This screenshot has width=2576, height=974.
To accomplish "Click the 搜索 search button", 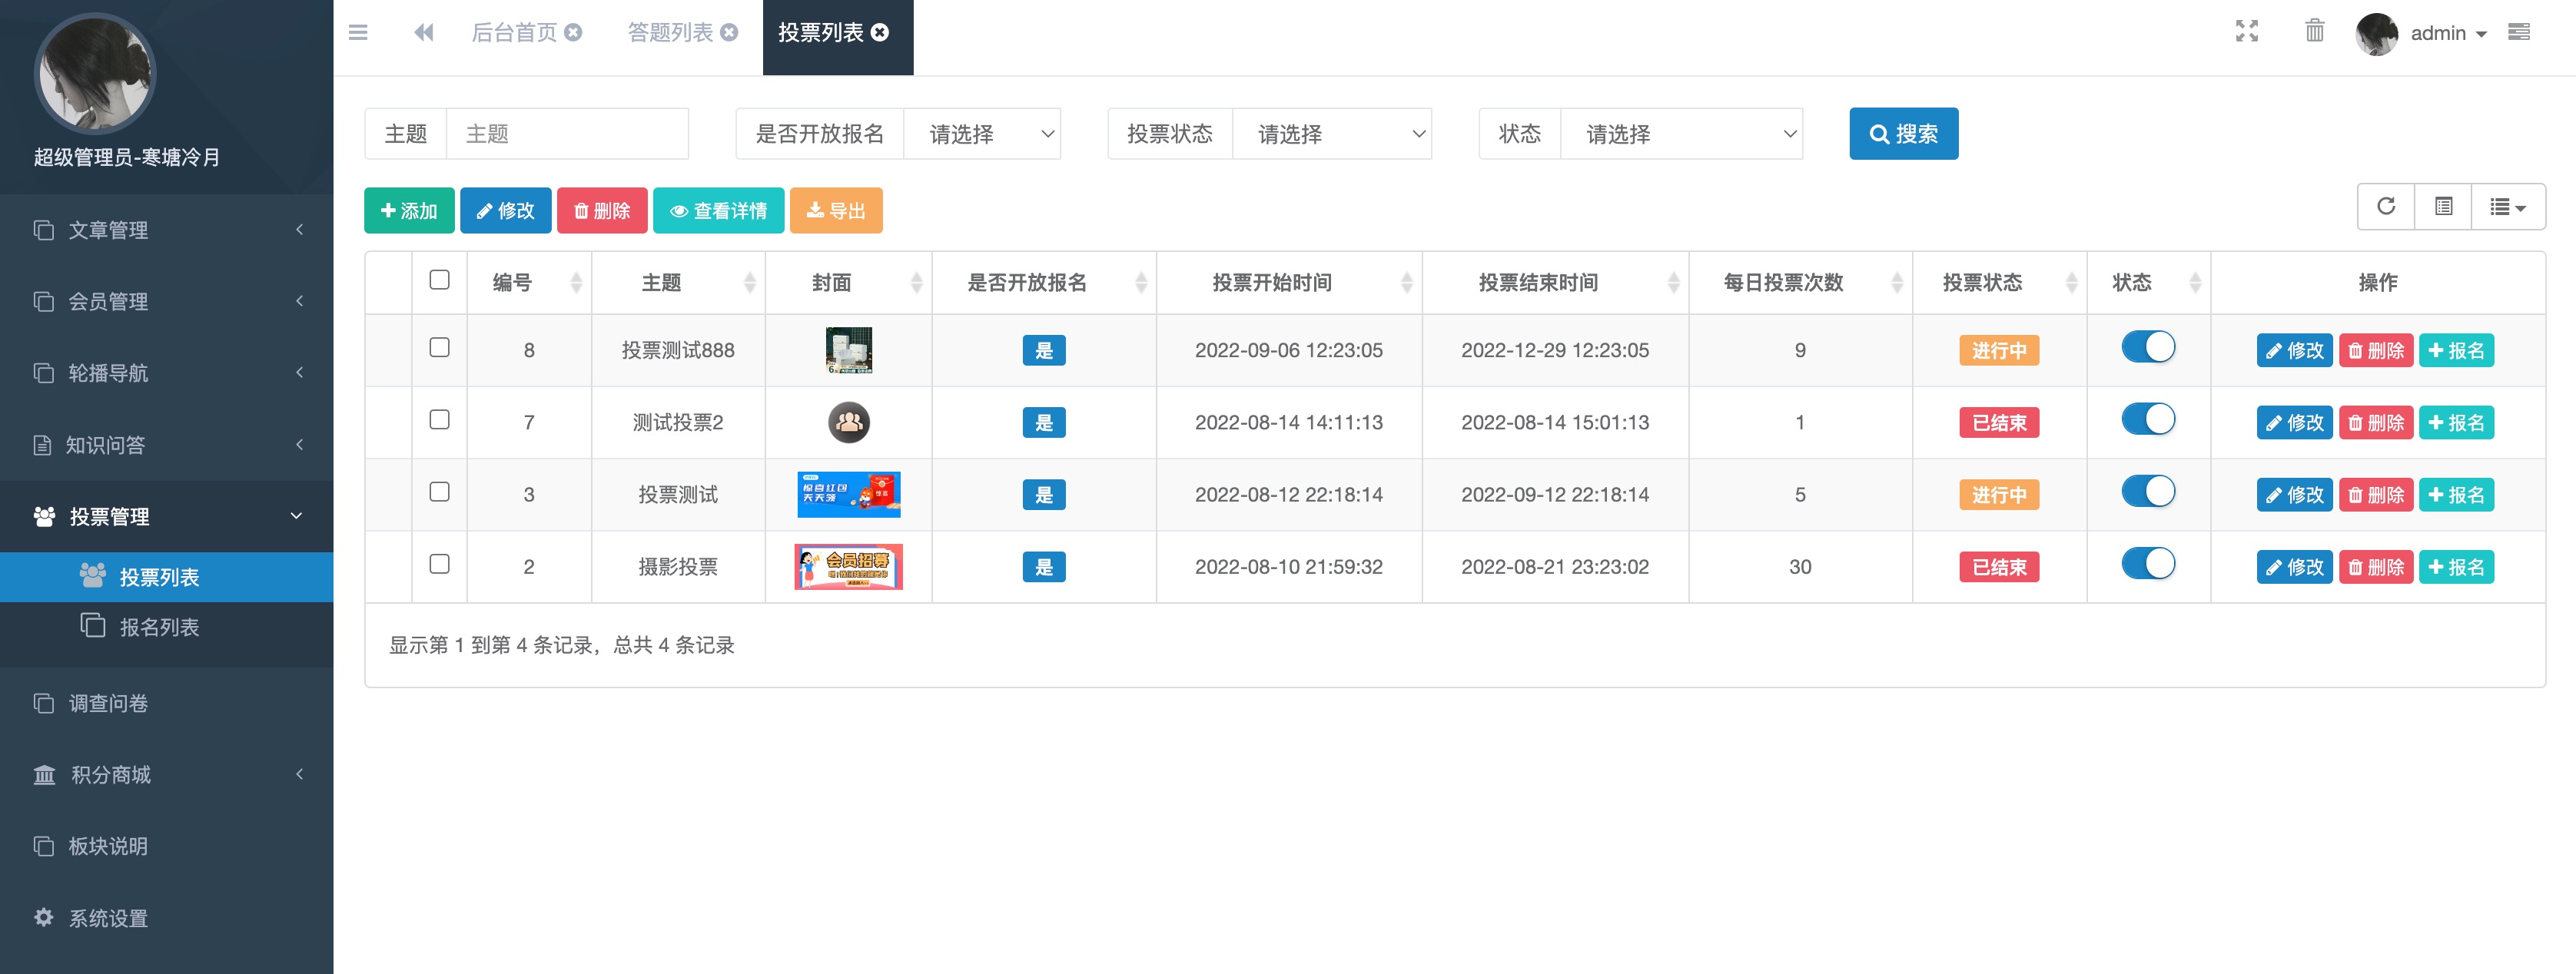I will [x=1903, y=134].
